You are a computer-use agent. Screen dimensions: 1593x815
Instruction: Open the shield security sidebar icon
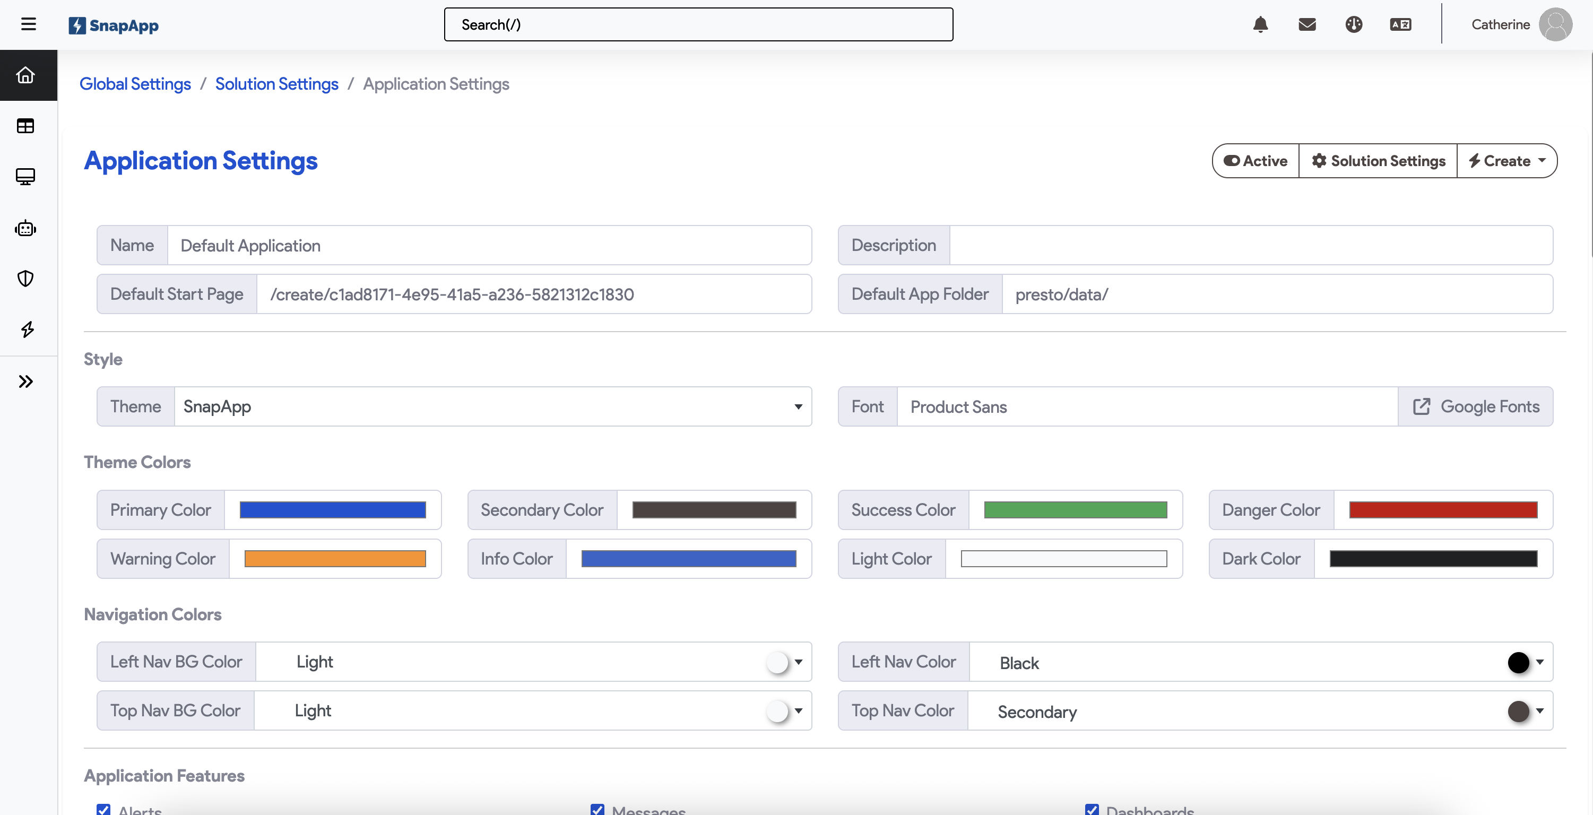point(25,279)
